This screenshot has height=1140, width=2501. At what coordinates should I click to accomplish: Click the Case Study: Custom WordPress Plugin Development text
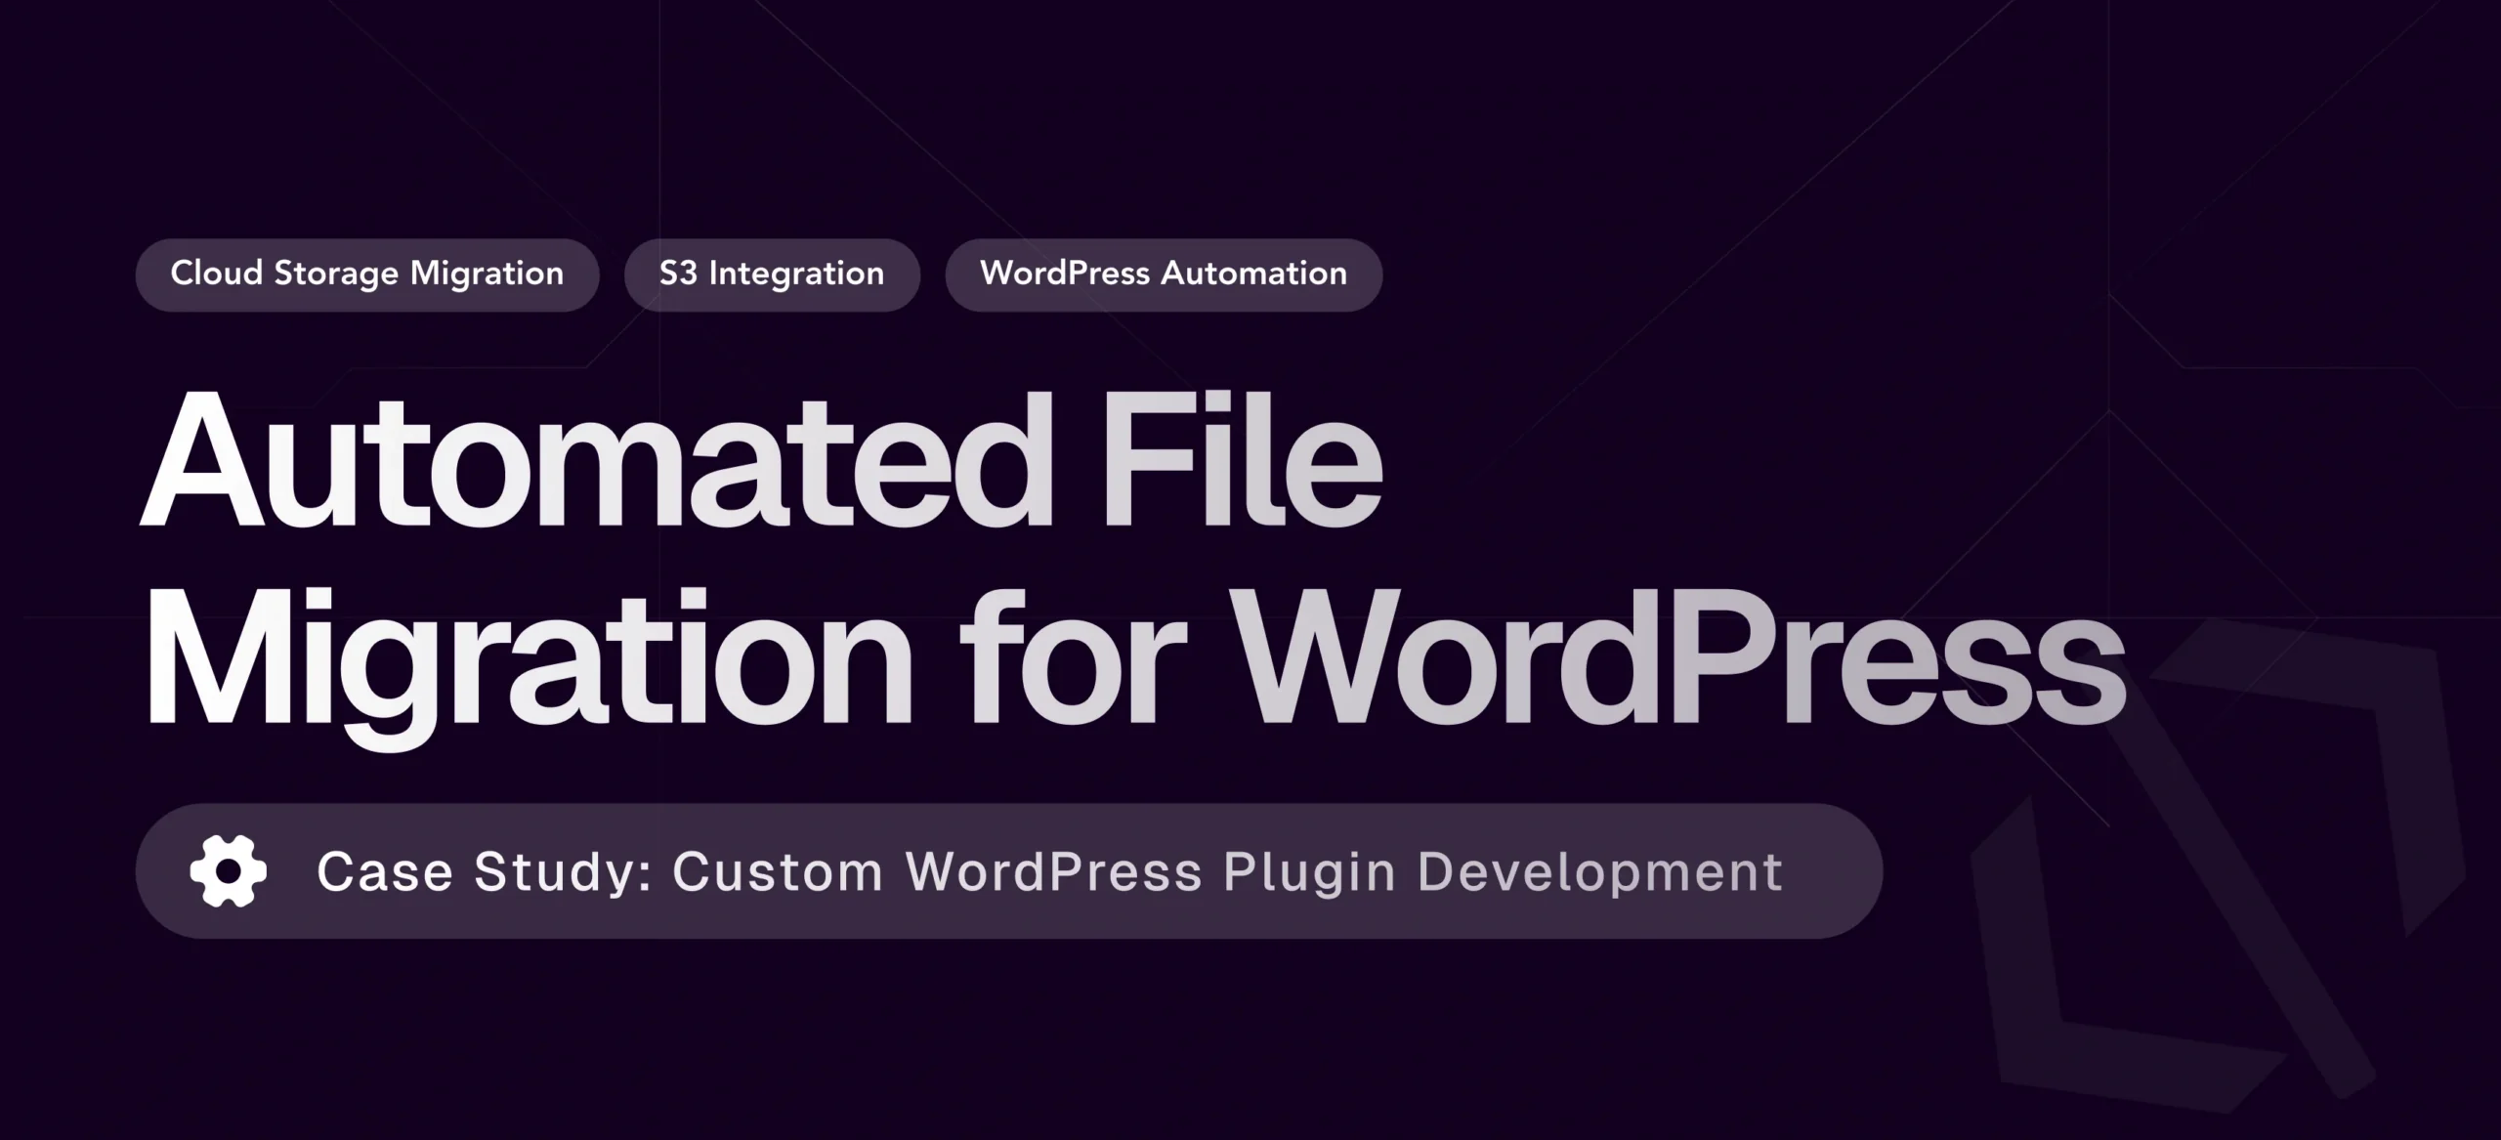(1050, 872)
